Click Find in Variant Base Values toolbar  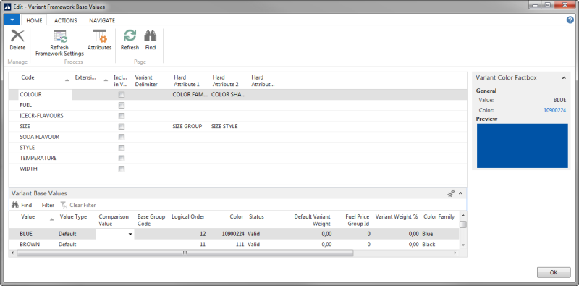point(22,205)
